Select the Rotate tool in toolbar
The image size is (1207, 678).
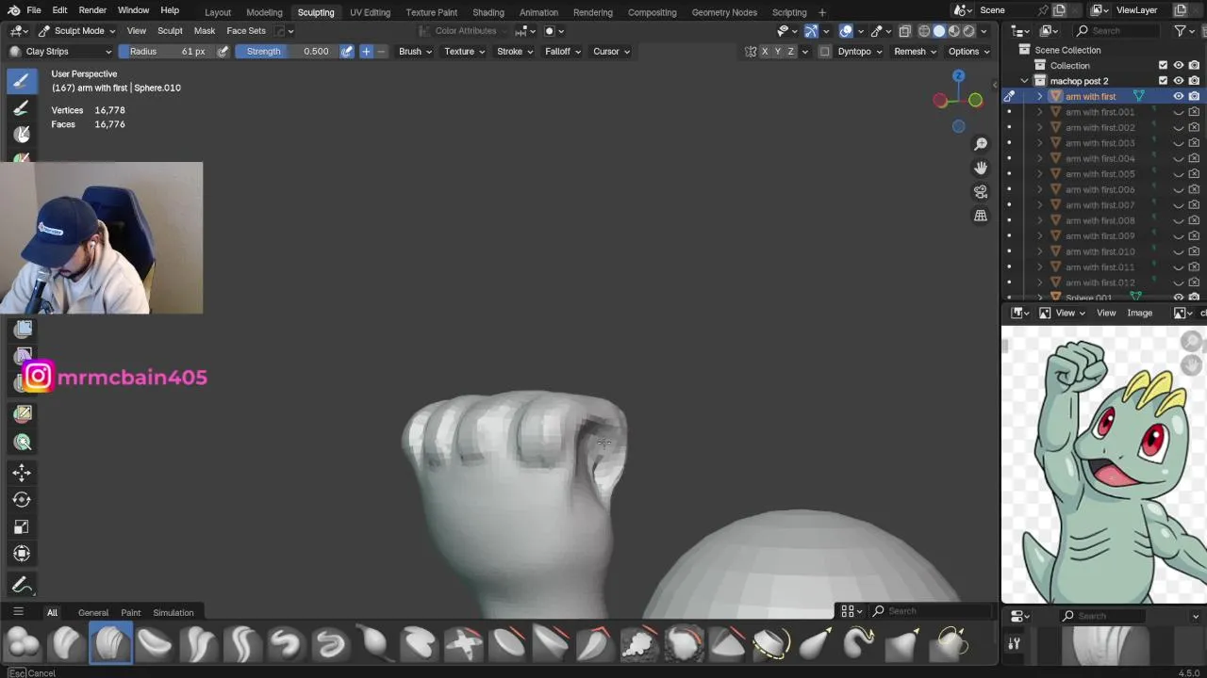[x=22, y=499]
